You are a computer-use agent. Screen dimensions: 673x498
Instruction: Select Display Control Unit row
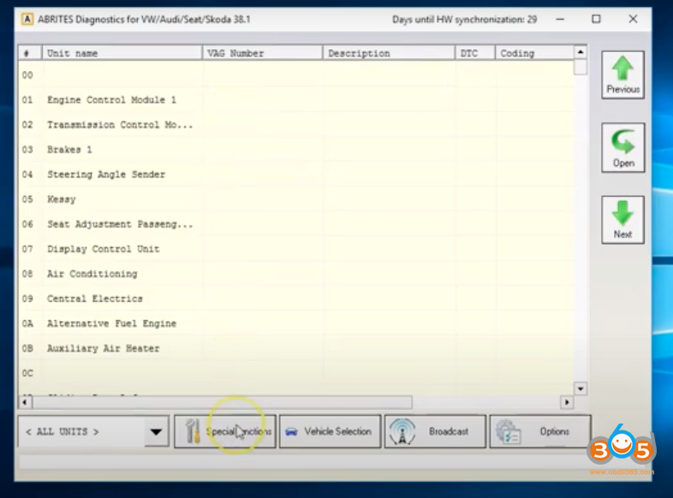(x=296, y=249)
